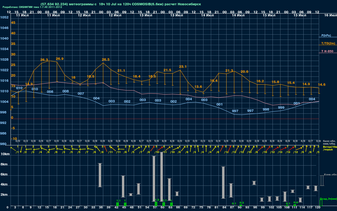Screen dimensions: 337x211
Task: Select the 21.3 temperature label
Action: 229,71
